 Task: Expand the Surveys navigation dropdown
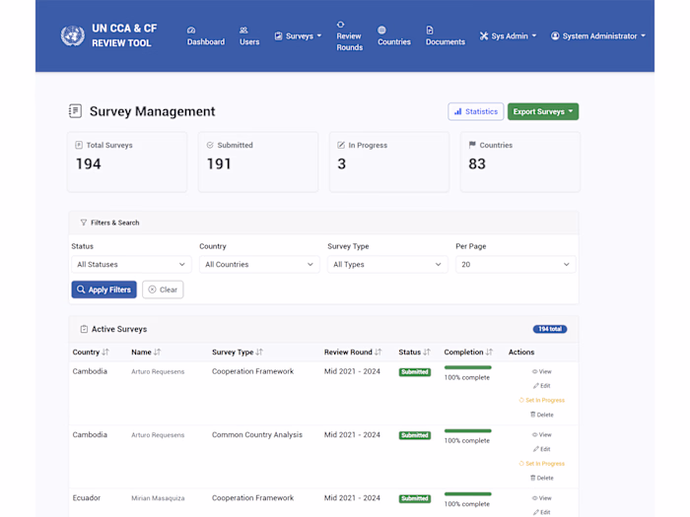pos(298,36)
